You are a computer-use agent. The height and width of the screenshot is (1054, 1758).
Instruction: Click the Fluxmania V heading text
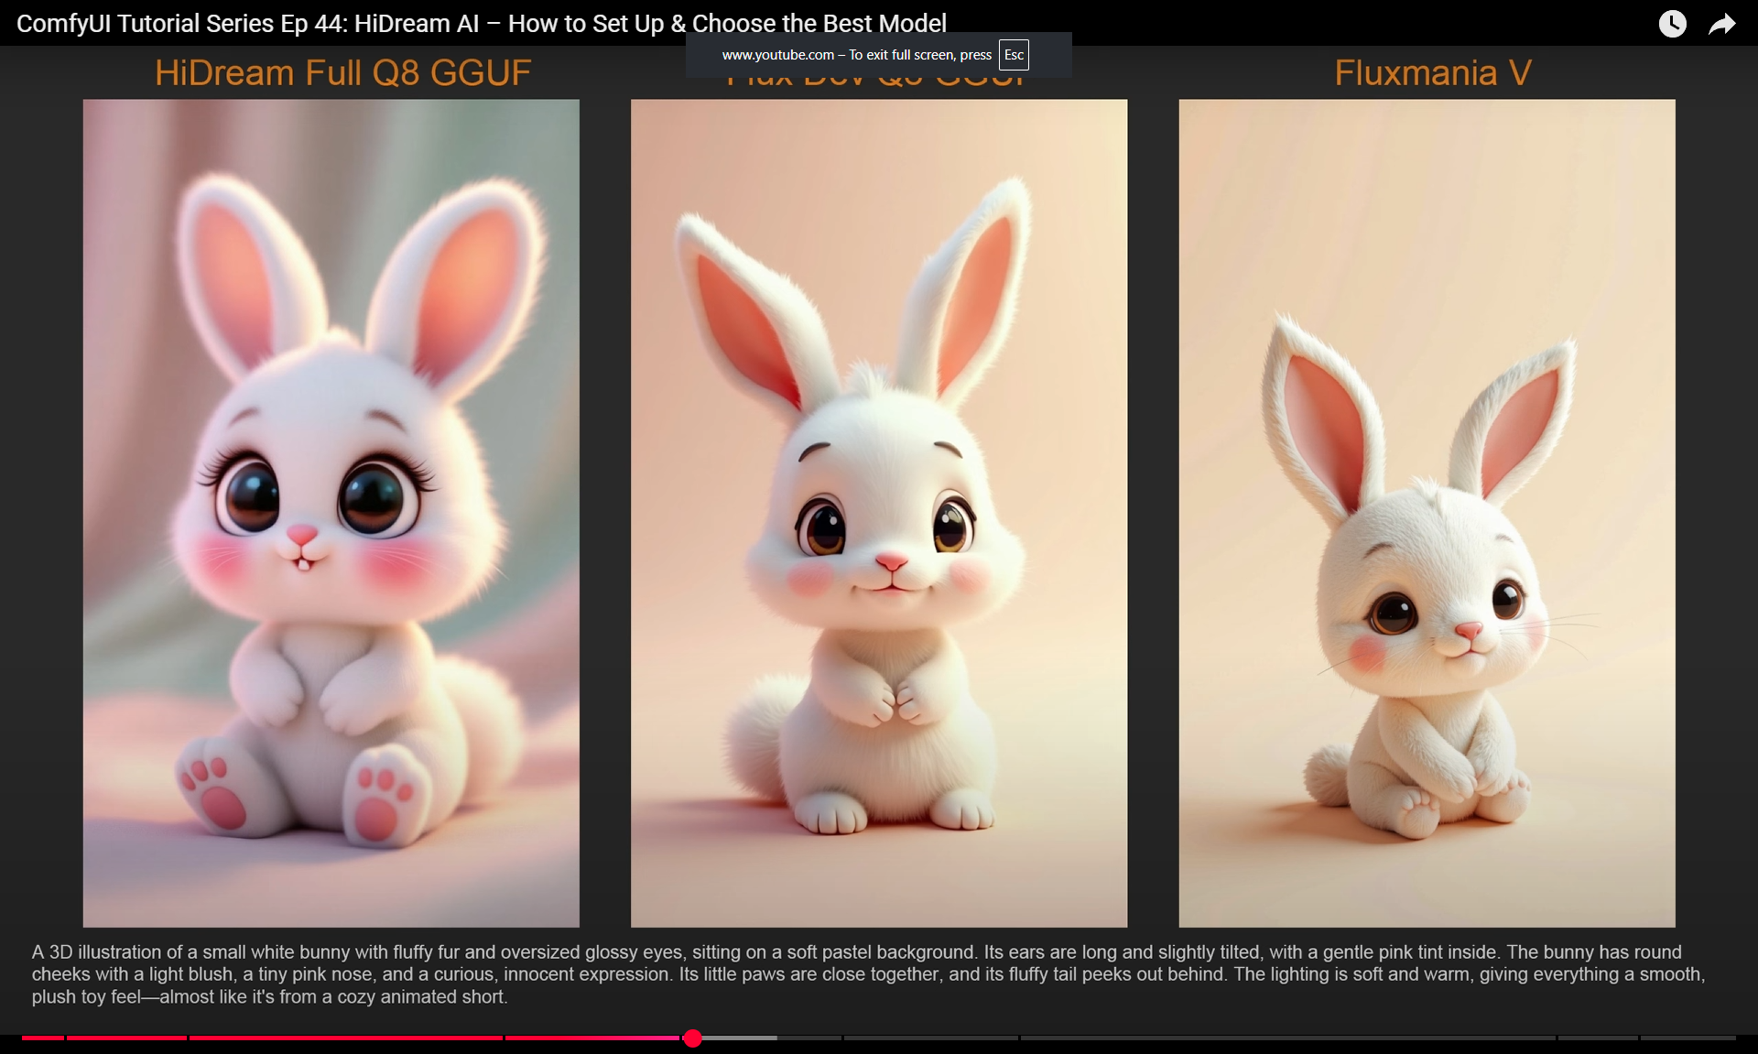[1432, 73]
